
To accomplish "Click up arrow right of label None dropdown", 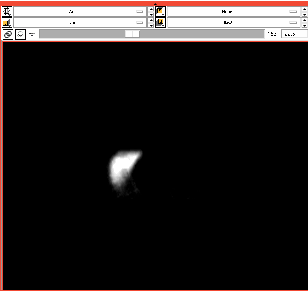I will [x=151, y=20].
